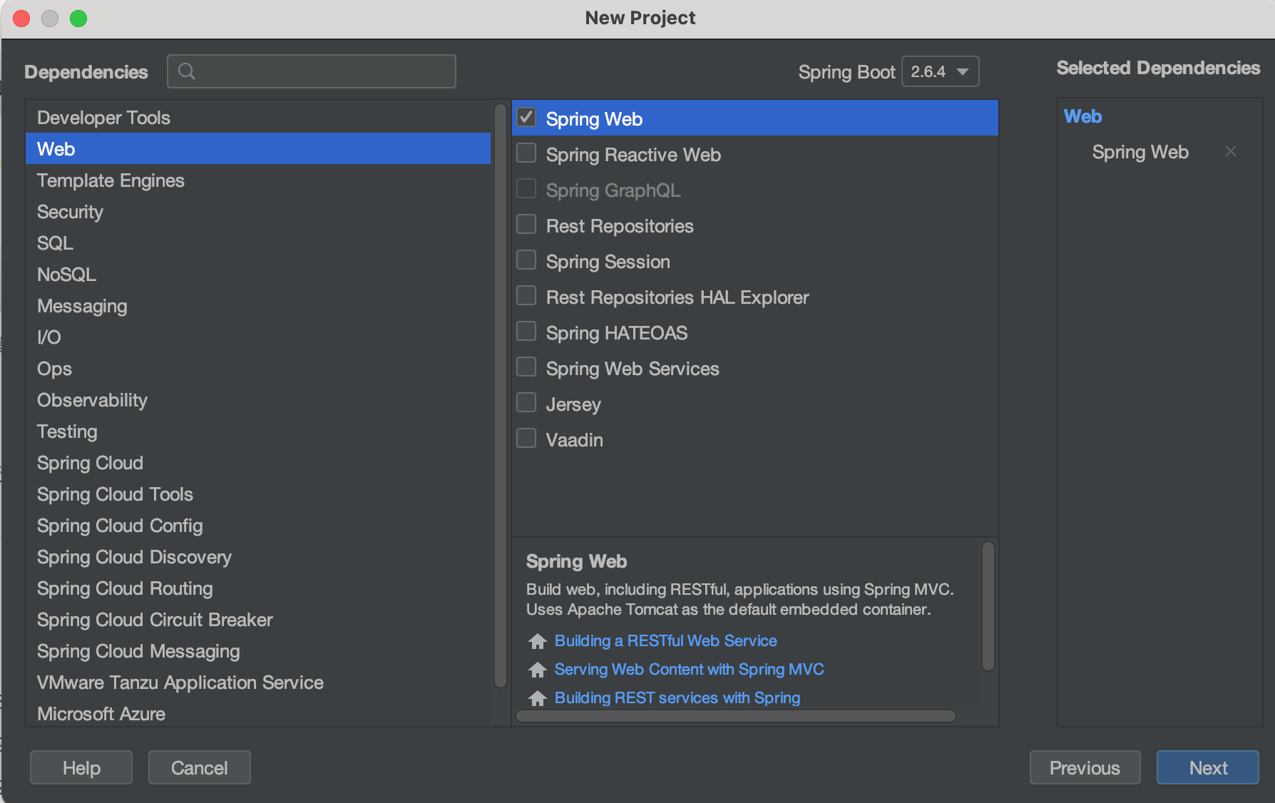
Task: Open the Template Engines category
Action: pos(111,180)
